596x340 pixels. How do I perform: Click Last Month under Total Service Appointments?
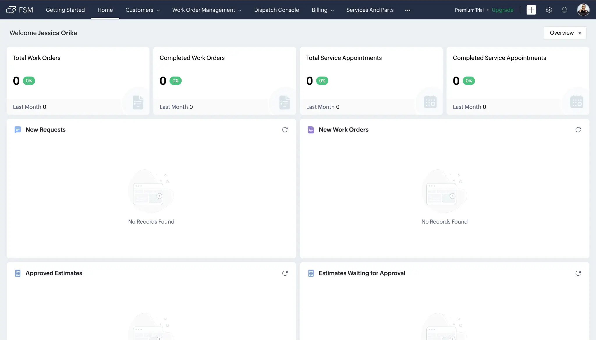tap(323, 107)
